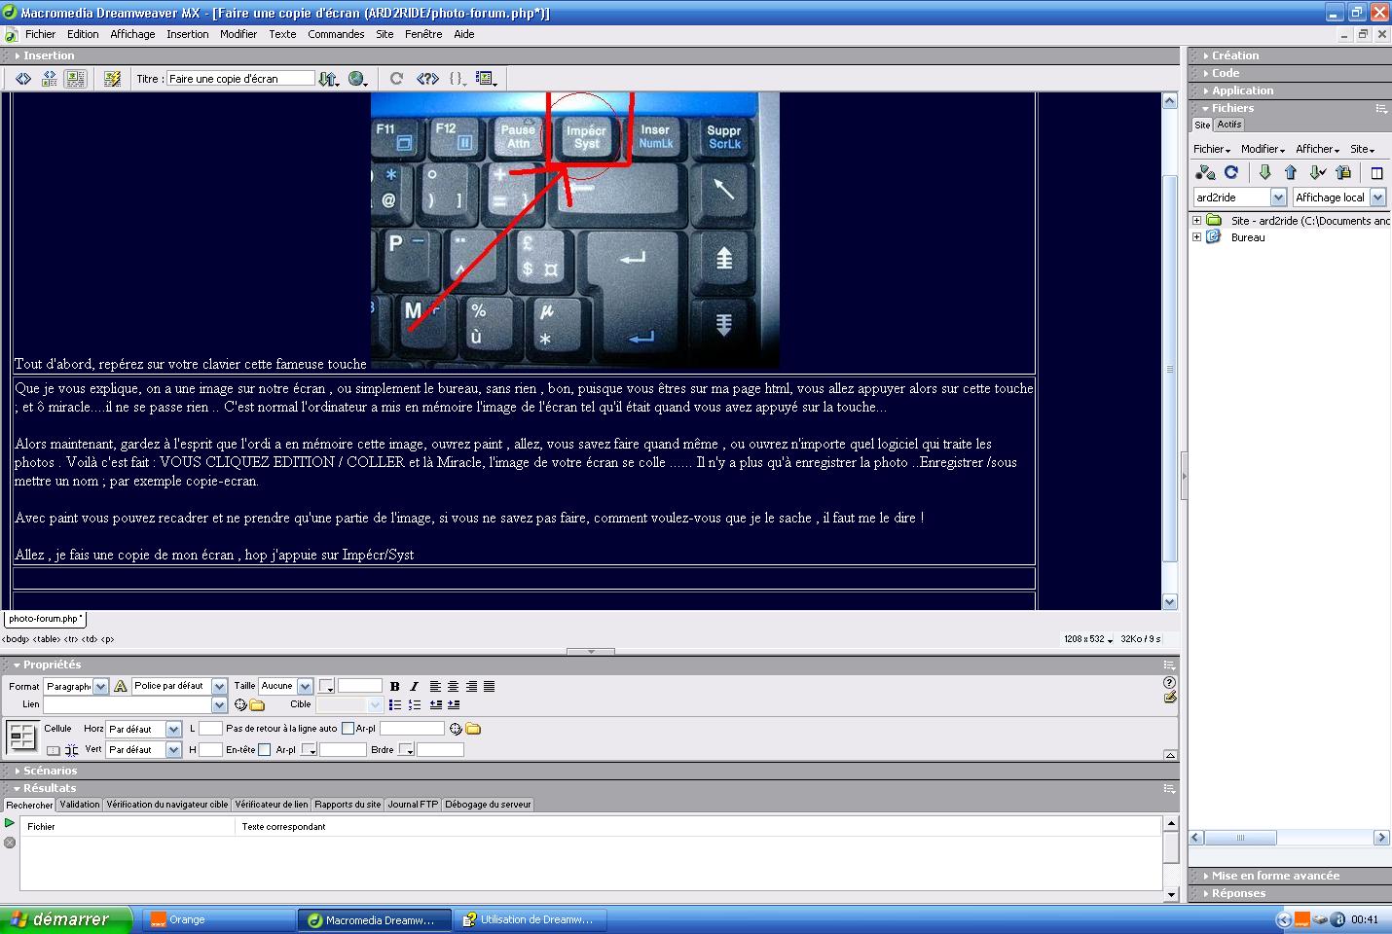Create ordered numbered list
The image size is (1392, 934).
click(415, 704)
